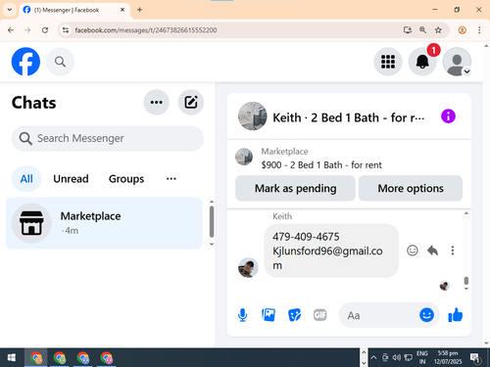
Task: Start a new message with compose icon
Action: coord(191,102)
